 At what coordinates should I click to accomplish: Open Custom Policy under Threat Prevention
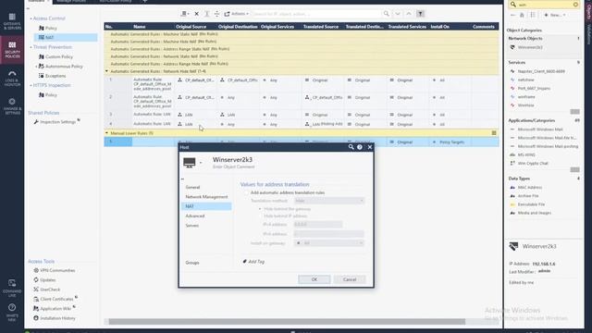click(55, 56)
